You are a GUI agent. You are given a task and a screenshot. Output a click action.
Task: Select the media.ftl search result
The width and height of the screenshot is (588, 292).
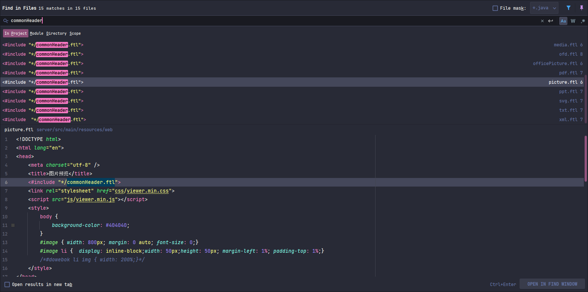pyautogui.click(x=293, y=45)
